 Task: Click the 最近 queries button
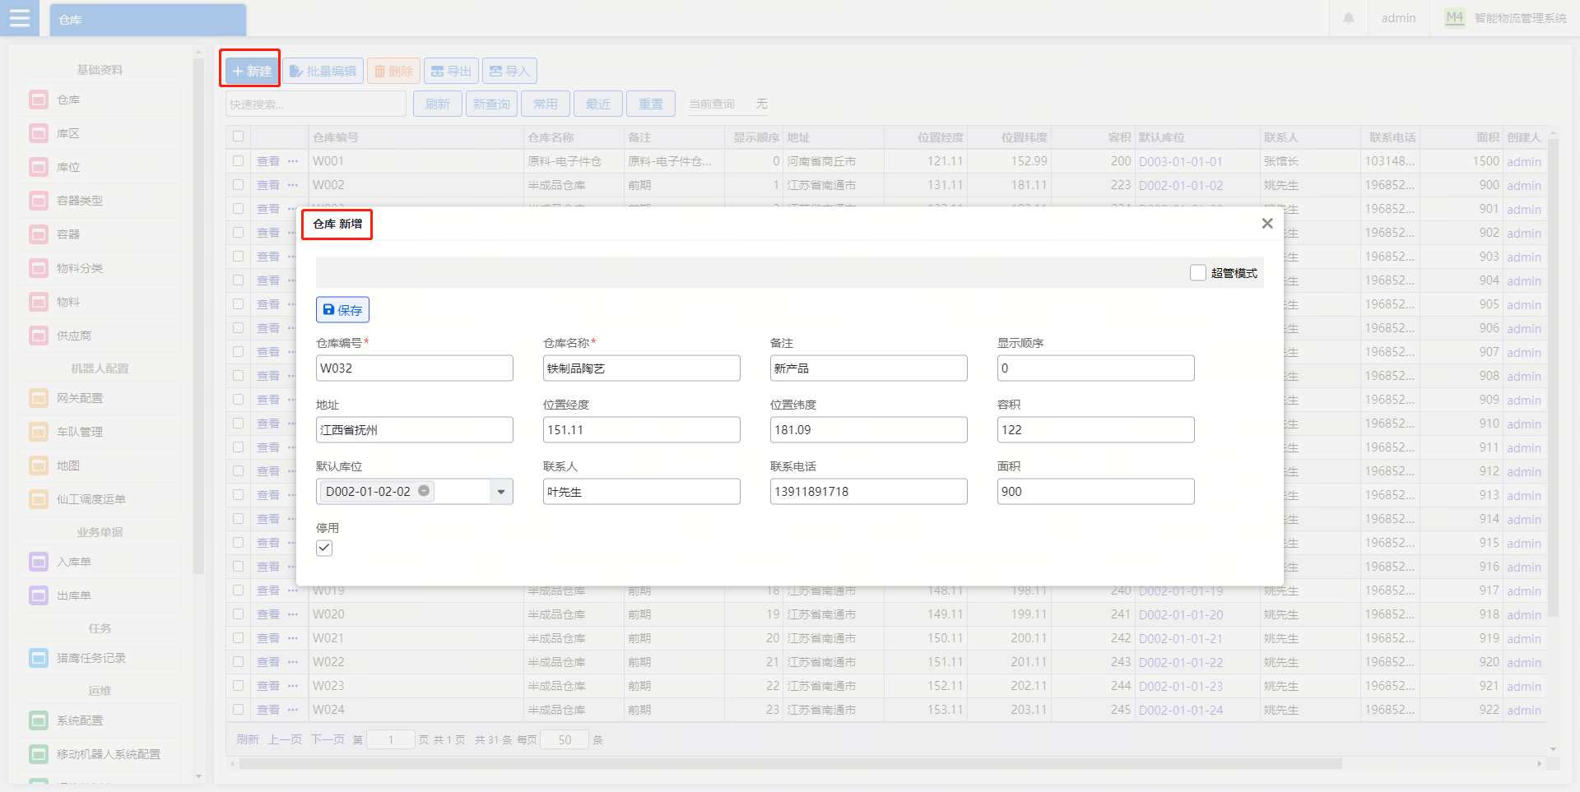[x=597, y=104]
